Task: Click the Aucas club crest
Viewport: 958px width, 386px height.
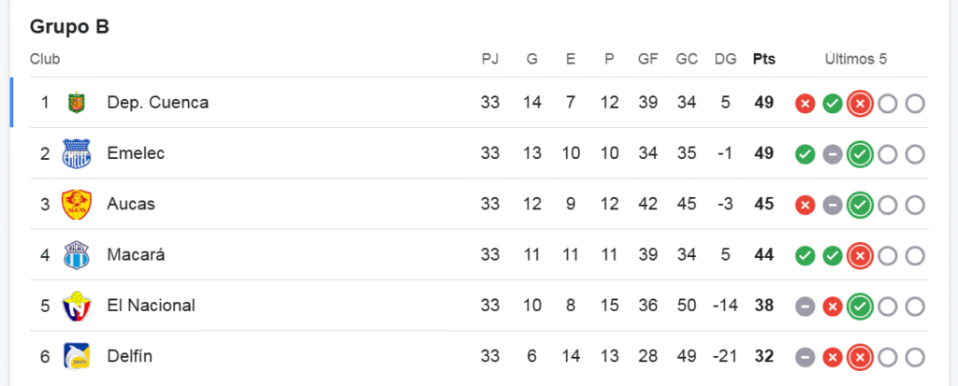Action: click(77, 204)
